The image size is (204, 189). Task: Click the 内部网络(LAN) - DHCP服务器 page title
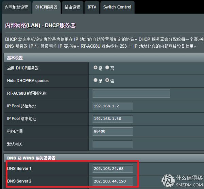[40, 26]
